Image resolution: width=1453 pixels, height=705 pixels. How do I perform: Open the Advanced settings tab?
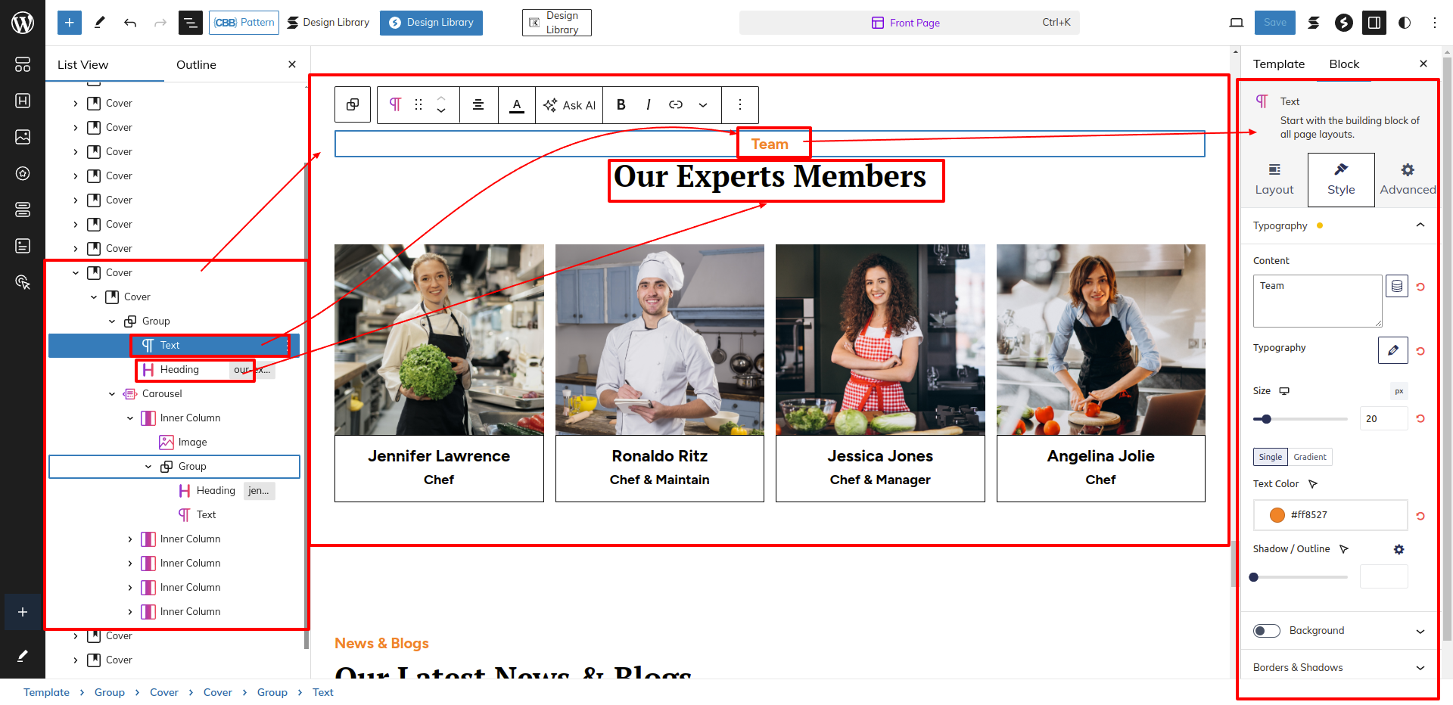point(1407,179)
